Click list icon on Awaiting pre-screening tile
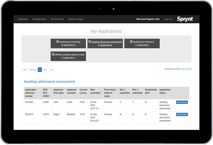213x145 pixels. (57, 42)
